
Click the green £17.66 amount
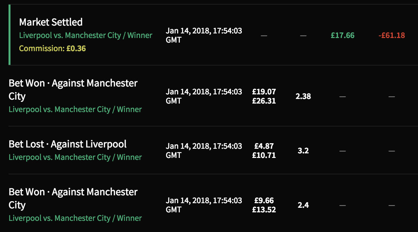(x=342, y=35)
